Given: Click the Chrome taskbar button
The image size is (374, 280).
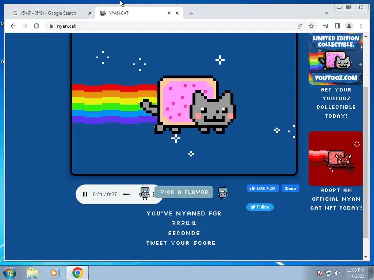Looking at the screenshot, I should pos(78,273).
